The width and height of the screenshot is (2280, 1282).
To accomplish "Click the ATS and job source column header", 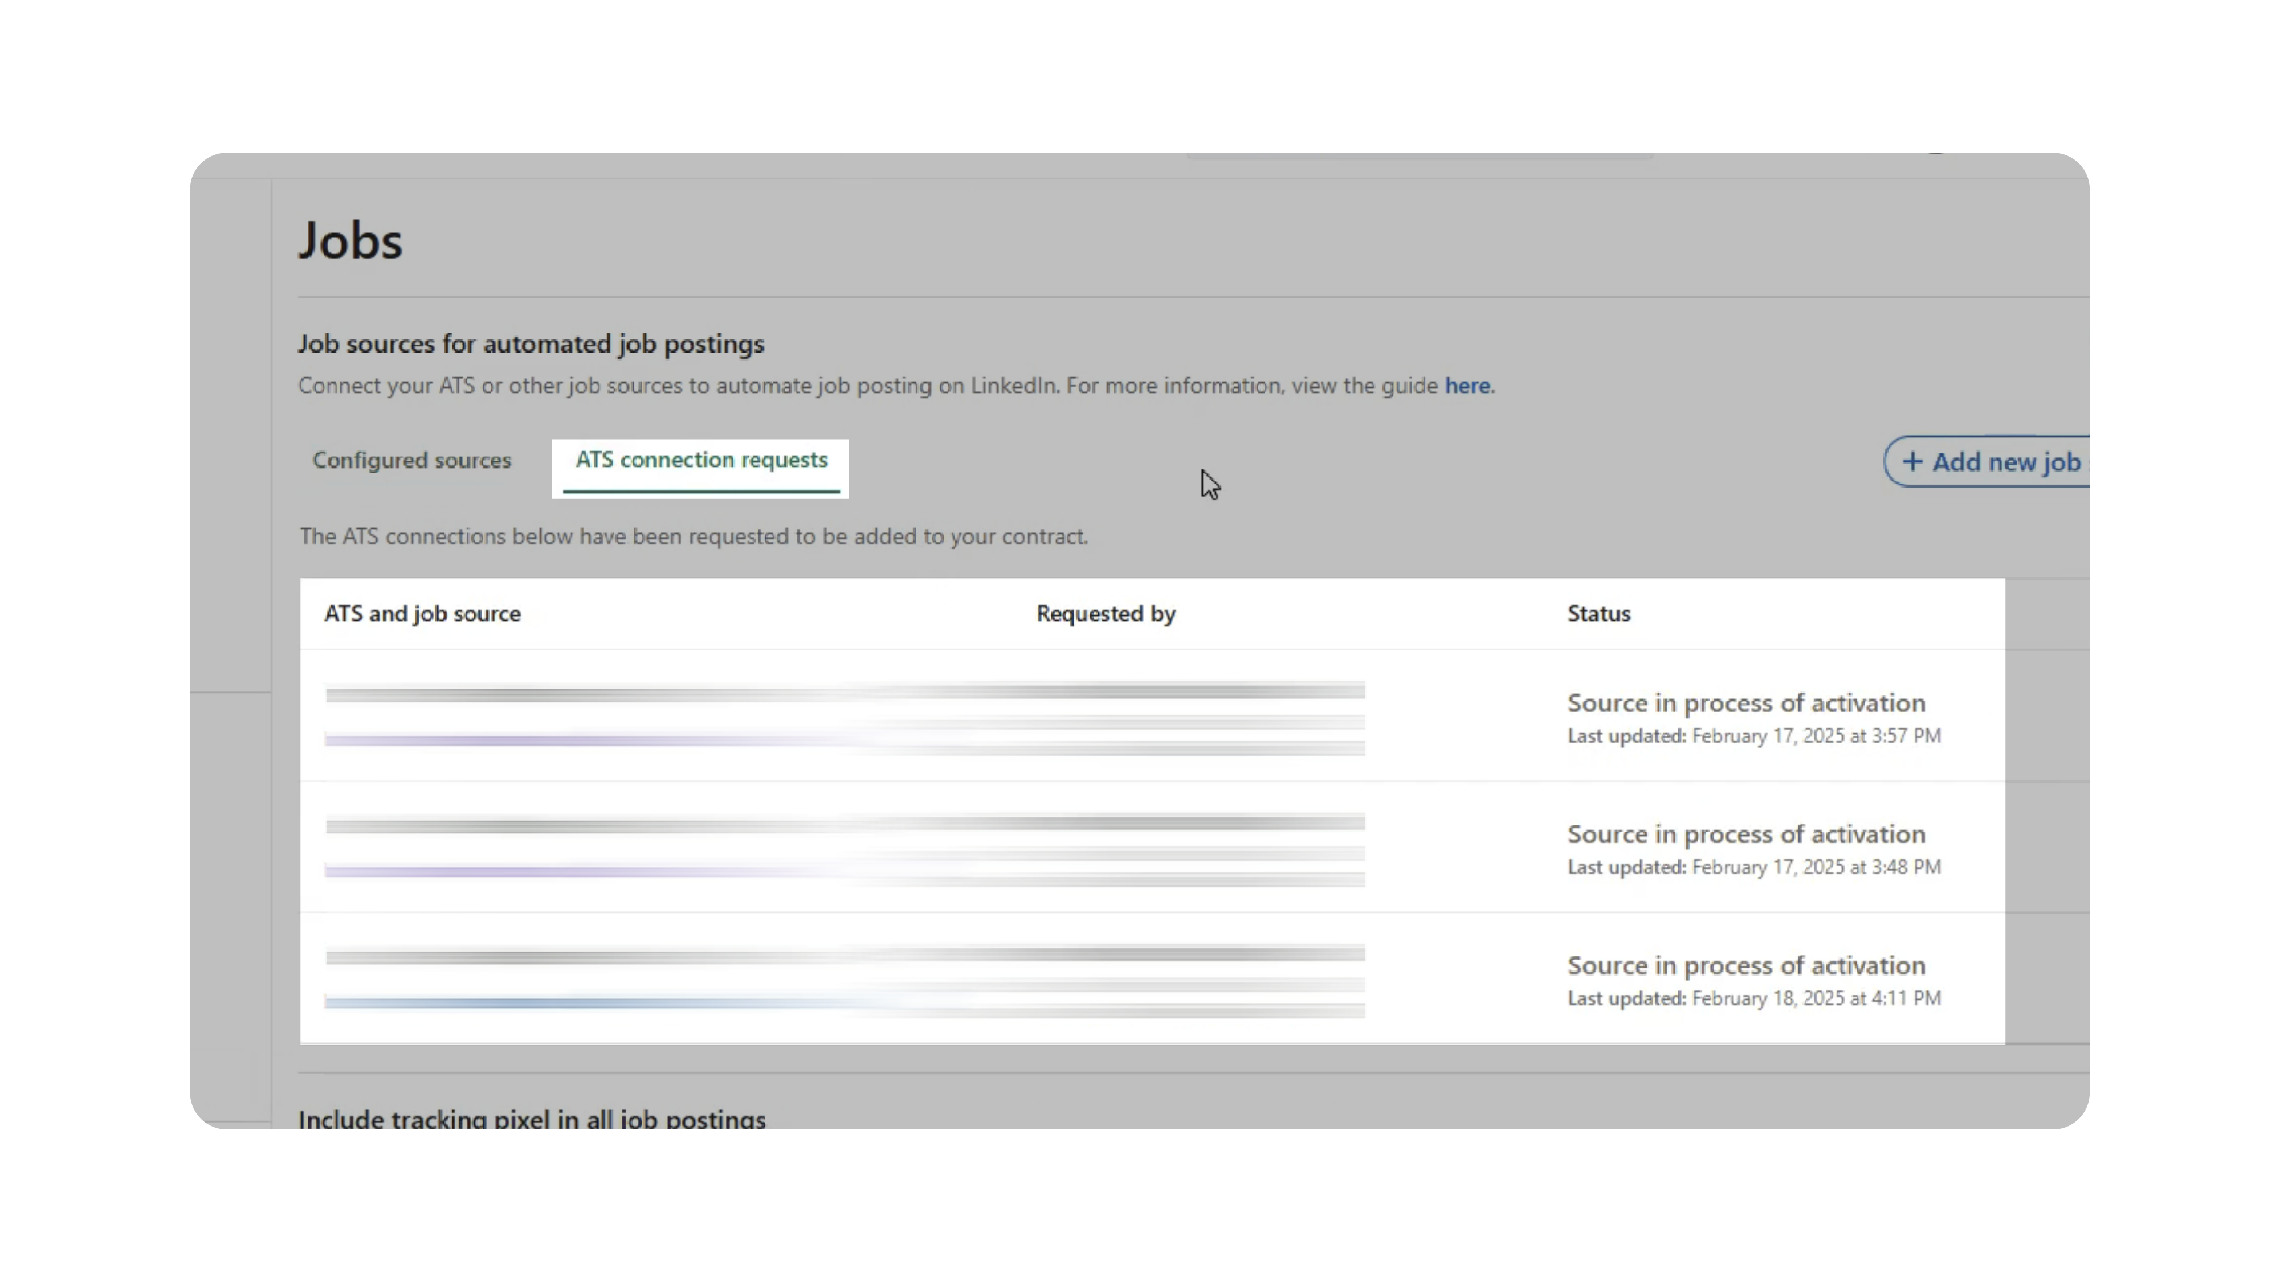I will click(422, 613).
